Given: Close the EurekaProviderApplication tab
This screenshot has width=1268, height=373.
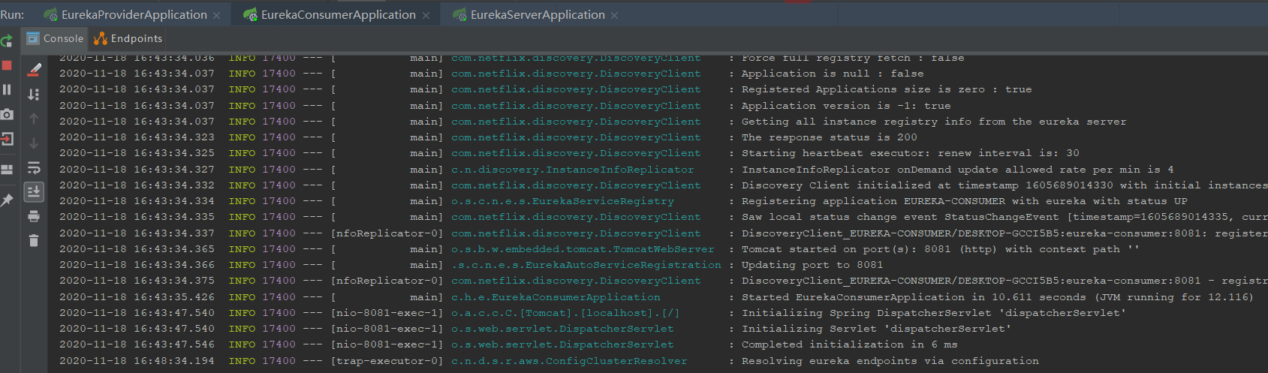Looking at the screenshot, I should [x=217, y=16].
